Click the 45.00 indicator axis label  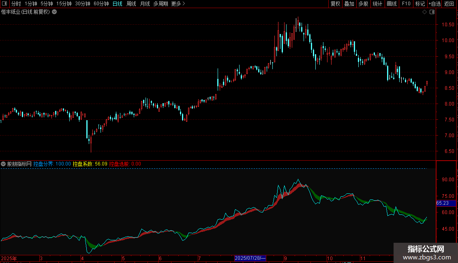coord(448,229)
